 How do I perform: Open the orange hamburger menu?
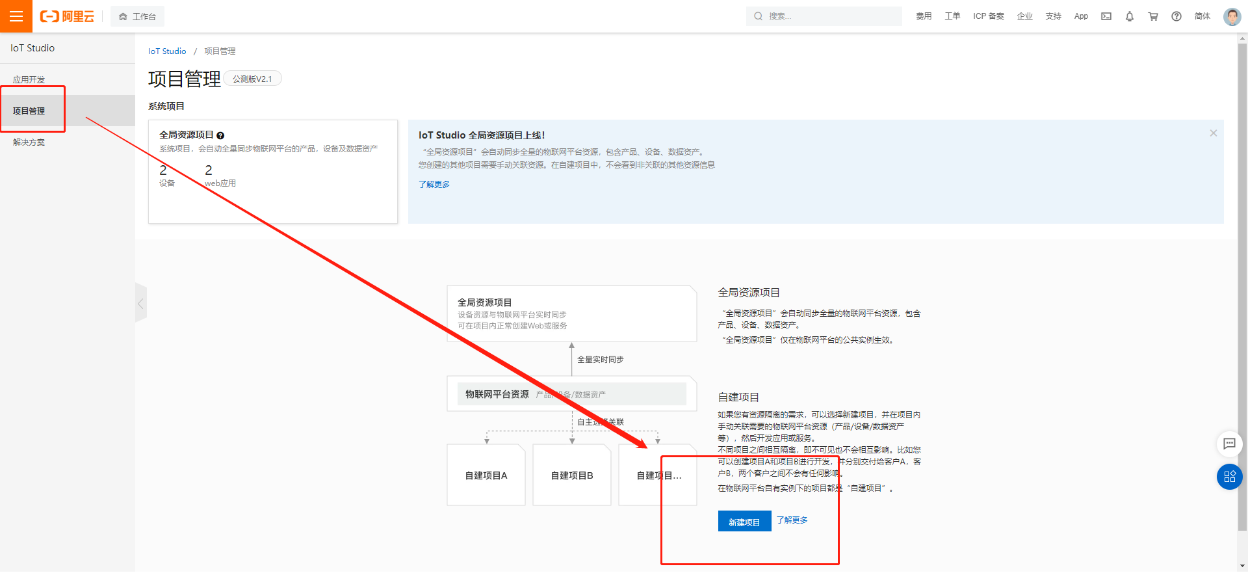click(16, 16)
